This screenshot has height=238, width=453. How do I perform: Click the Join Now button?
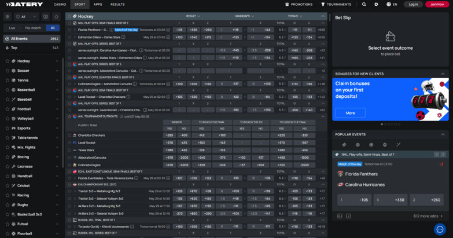(x=437, y=4)
